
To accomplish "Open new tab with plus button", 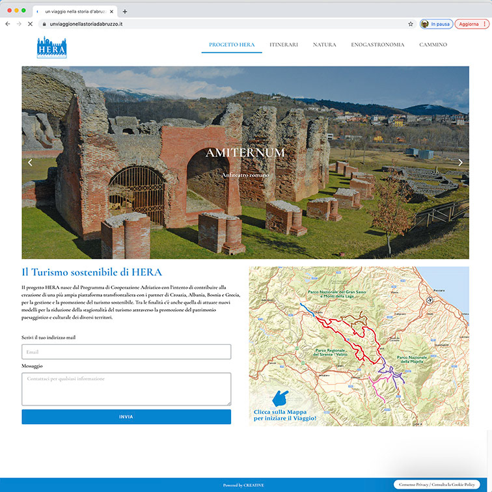I will (x=125, y=12).
